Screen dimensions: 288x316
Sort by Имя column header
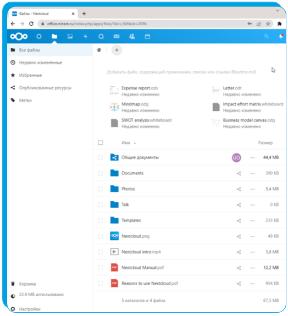click(129, 143)
